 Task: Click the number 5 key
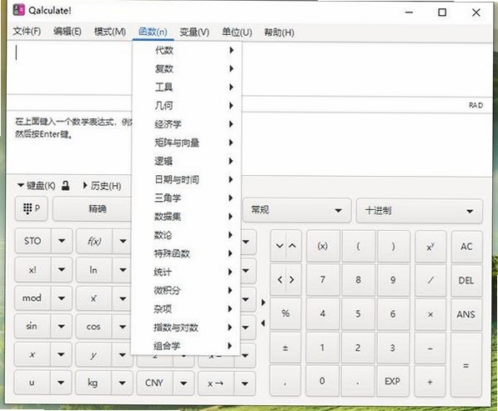(x=358, y=314)
